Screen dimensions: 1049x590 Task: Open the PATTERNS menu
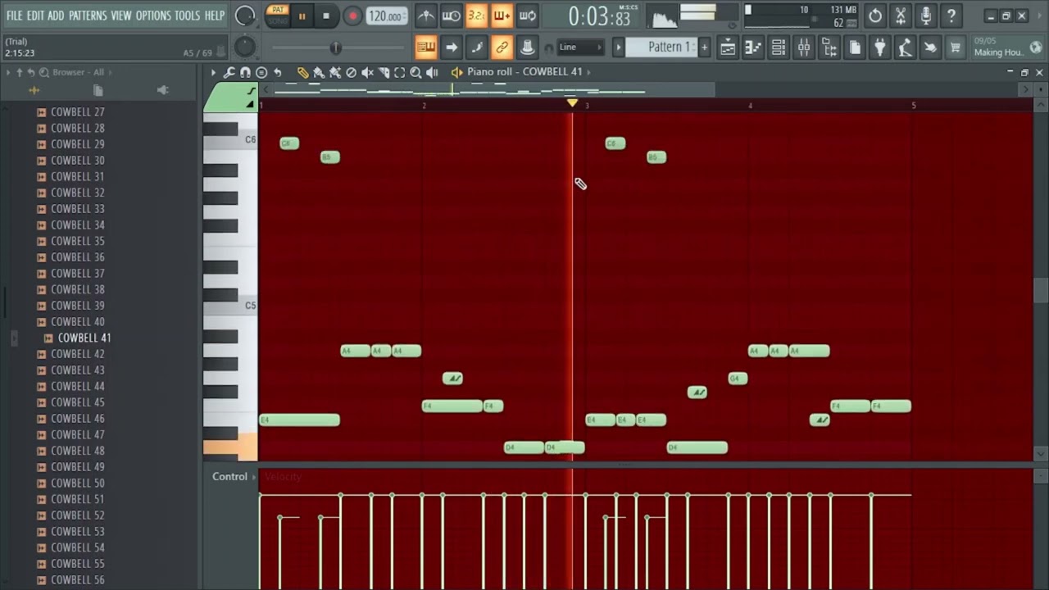point(88,16)
